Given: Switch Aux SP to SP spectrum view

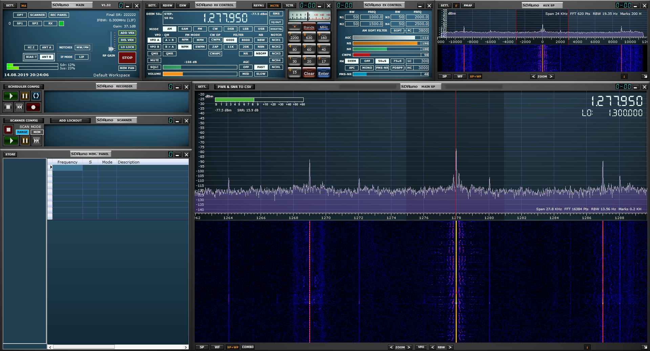Looking at the screenshot, I should pos(445,76).
